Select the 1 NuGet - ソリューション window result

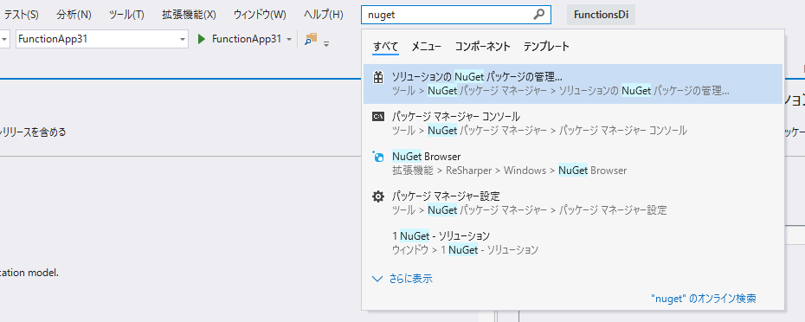(x=573, y=243)
